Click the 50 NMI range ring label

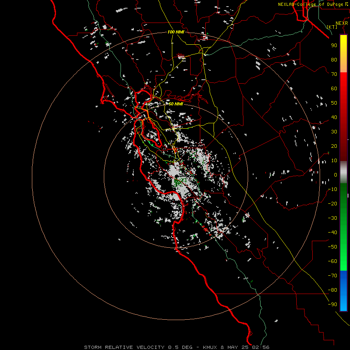(x=176, y=104)
